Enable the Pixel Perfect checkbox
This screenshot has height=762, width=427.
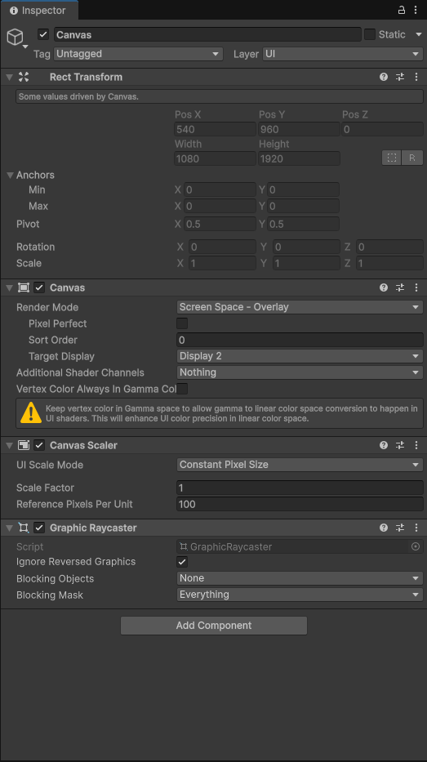(x=182, y=323)
